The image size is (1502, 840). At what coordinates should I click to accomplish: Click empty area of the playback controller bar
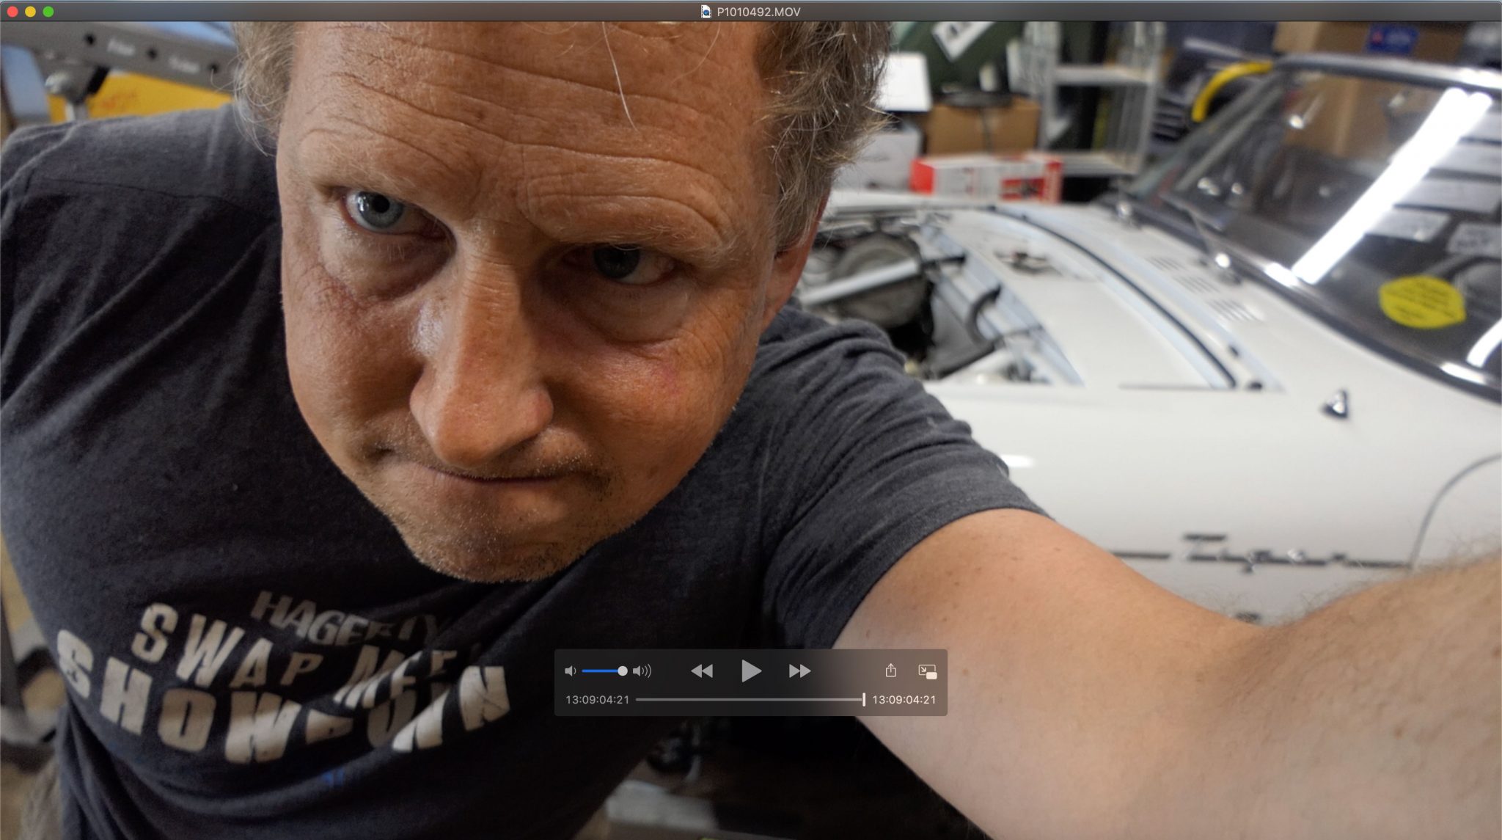coord(843,671)
